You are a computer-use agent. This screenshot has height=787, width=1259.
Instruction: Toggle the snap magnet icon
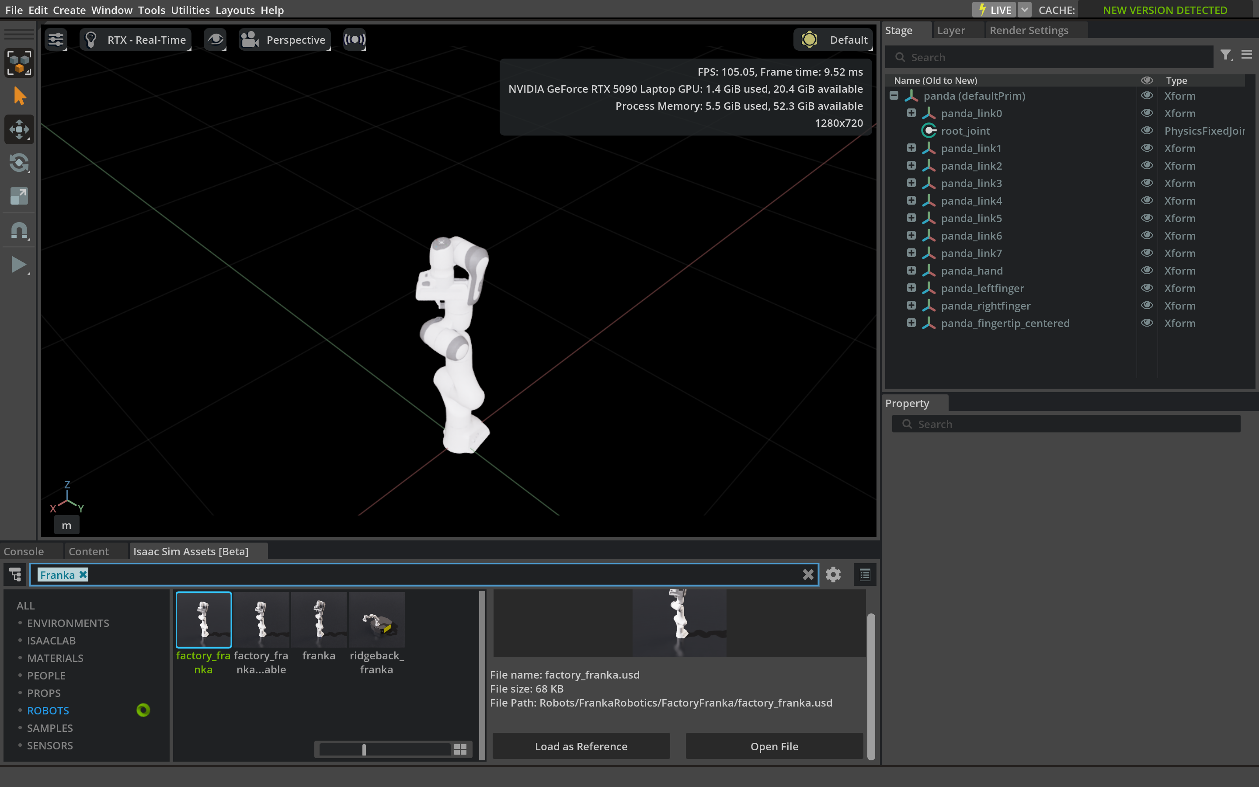point(19,230)
